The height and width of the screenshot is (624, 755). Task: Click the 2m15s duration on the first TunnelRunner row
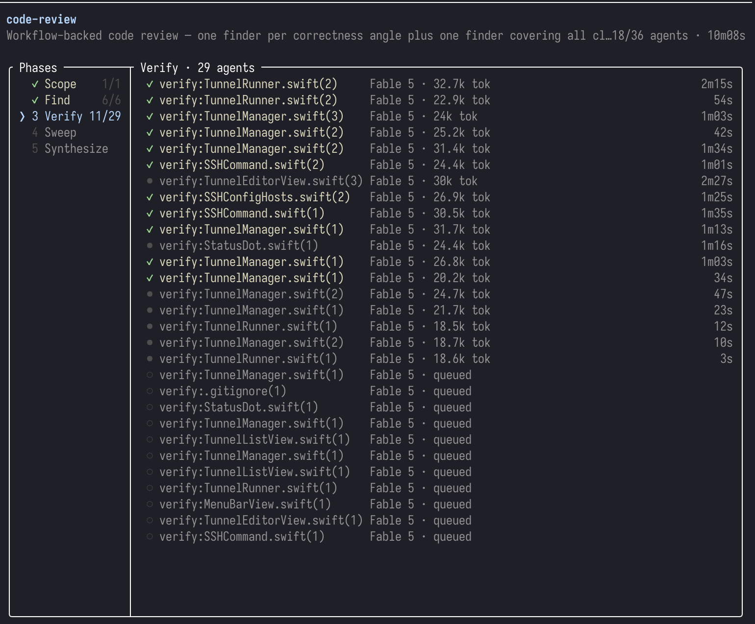[717, 84]
